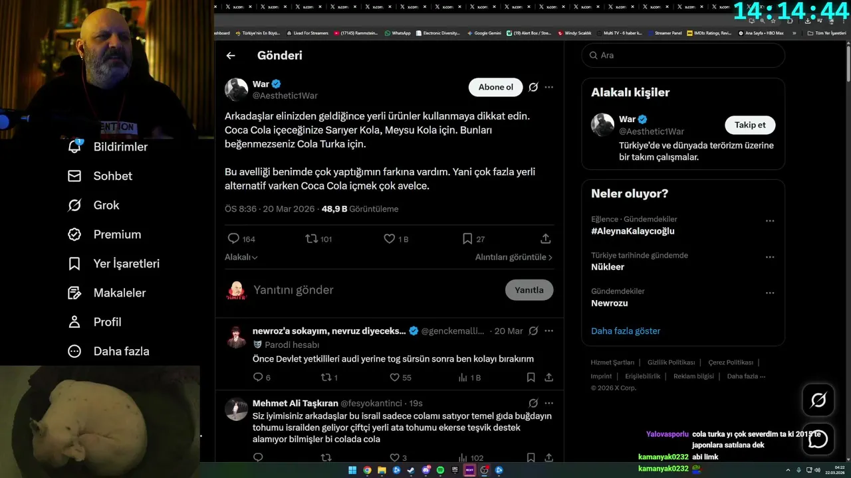The image size is (851, 478).
Task: Open the Tüm Yer İşaretleri bookmarks folder
Action: [826, 33]
